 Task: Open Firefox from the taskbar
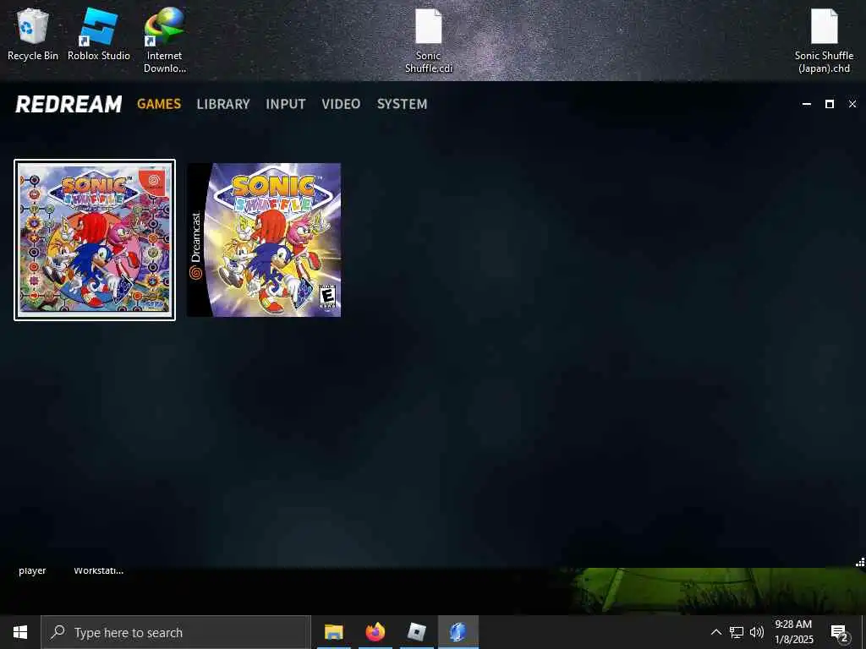pos(375,632)
